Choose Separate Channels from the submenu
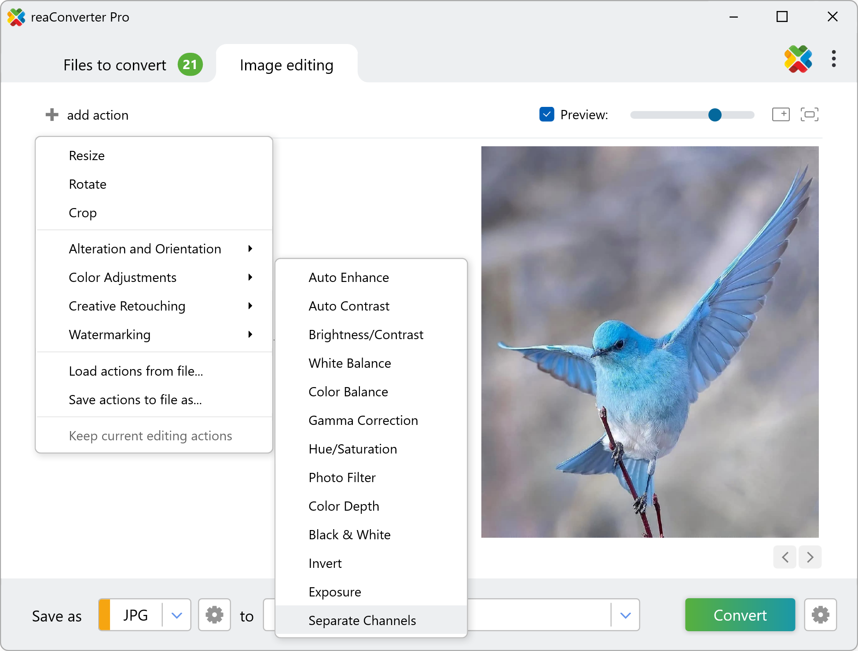The width and height of the screenshot is (858, 651). [x=362, y=620]
